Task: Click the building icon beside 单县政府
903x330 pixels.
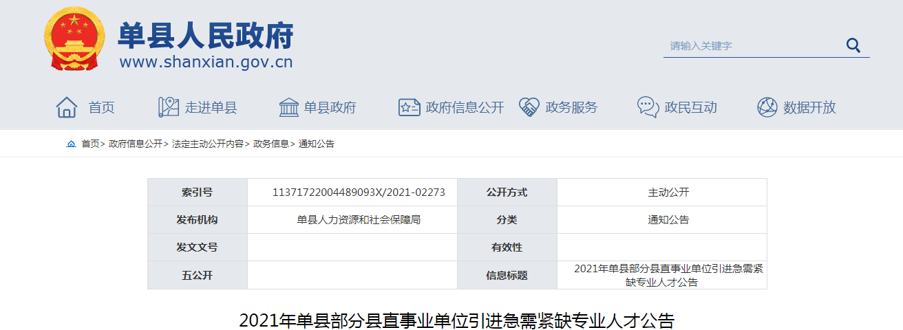Action: coord(288,107)
